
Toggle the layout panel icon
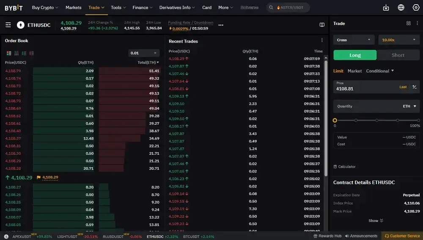click(x=322, y=25)
